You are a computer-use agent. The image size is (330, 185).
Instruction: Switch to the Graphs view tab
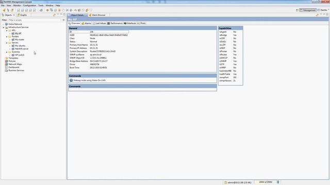coord(22,15)
